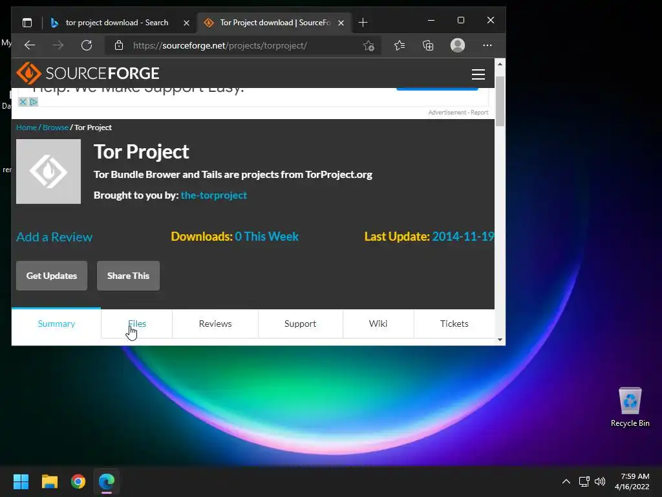Open the SourceForge hamburger menu

click(478, 74)
